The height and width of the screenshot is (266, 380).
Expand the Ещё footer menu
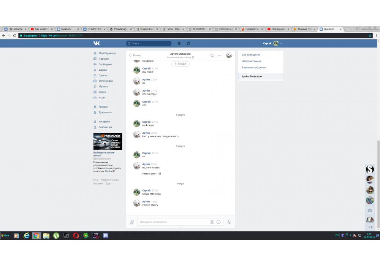[x=108, y=184]
